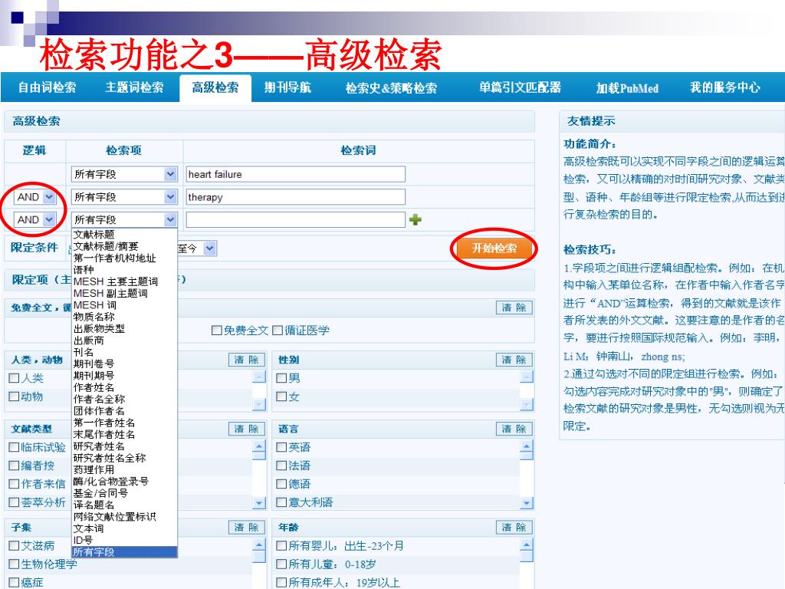Image resolution: width=785 pixels, height=589 pixels.
Task: Tick 所有儿童: 0-18岁 checkbox
Action: pyautogui.click(x=281, y=564)
